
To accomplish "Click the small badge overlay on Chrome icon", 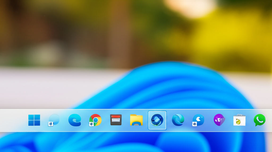I will pos(91,124).
